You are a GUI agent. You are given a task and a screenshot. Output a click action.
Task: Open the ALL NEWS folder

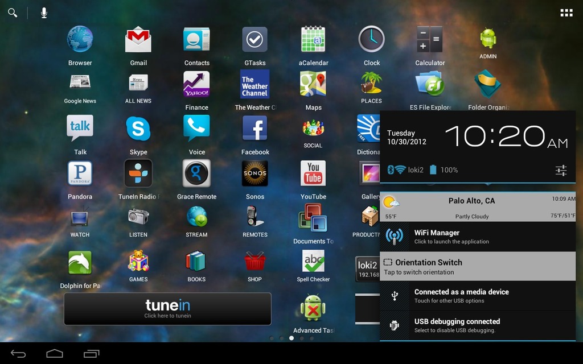coord(138,82)
